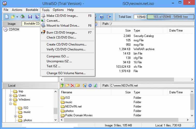Image resolution: width=196 pixels, height=129 pixels.
Task: Click the blue question mark Help icon
Action: (x=101, y=17)
